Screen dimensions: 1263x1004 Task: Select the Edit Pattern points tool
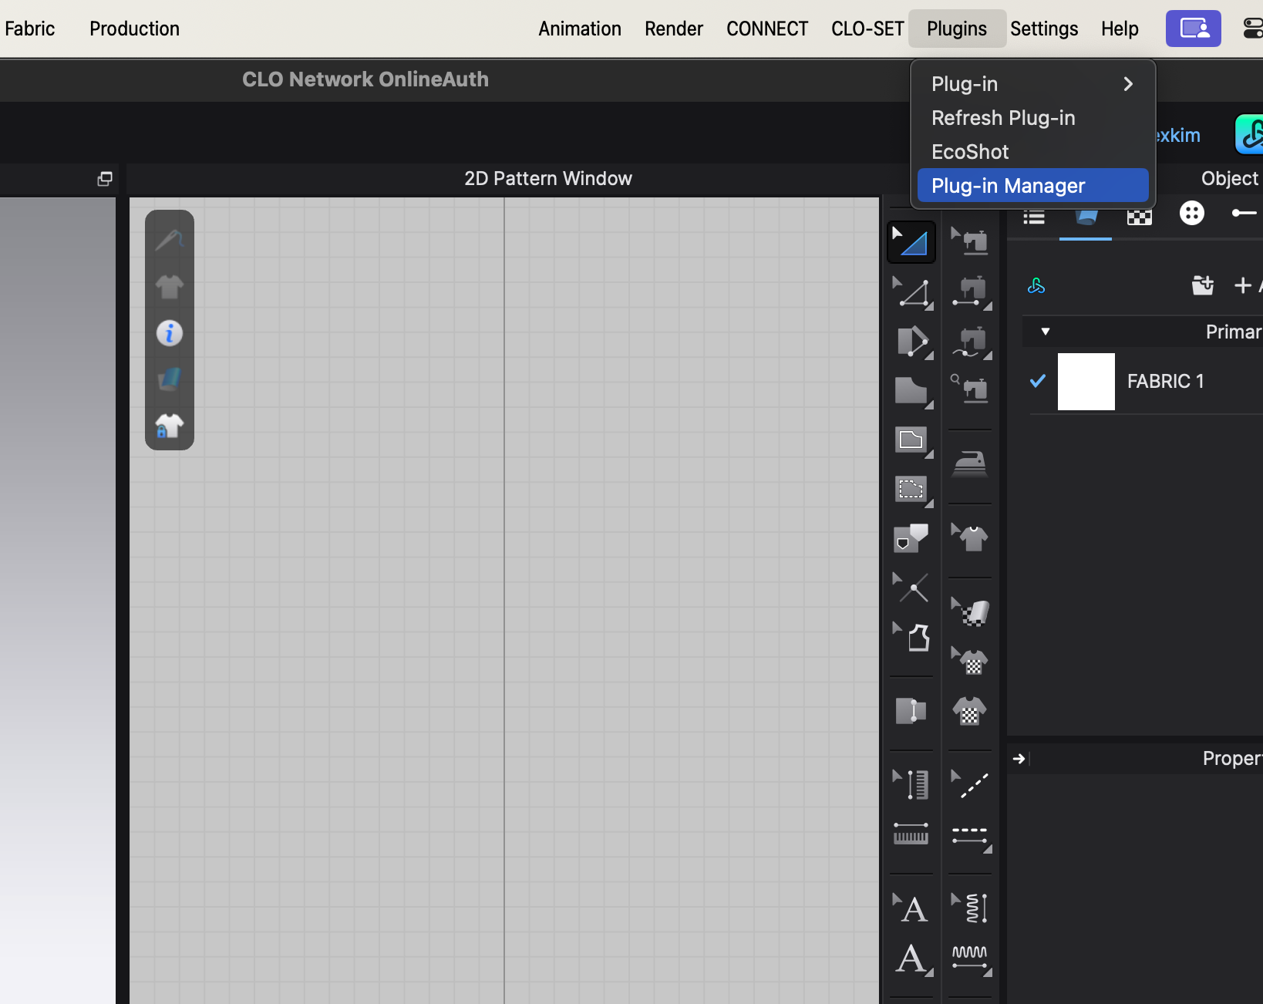pyautogui.click(x=912, y=292)
